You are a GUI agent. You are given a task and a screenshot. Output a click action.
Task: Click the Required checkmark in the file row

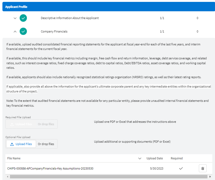[x=181, y=168]
